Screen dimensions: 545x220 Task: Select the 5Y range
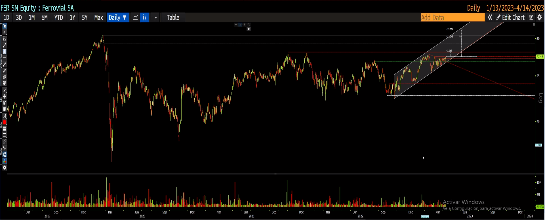[x=85, y=18]
